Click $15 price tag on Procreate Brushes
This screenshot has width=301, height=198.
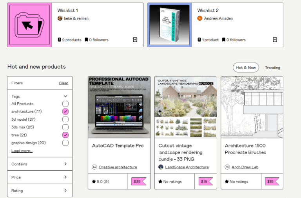click(272, 181)
